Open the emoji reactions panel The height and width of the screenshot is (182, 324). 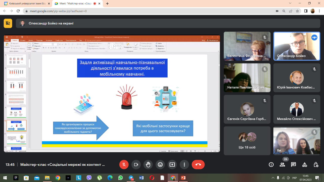coord(160,165)
